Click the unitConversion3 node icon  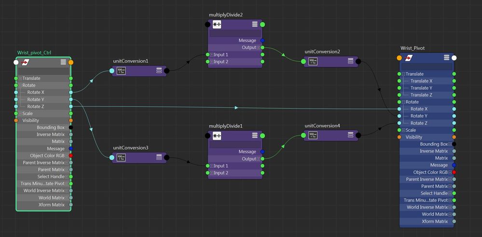pyautogui.click(x=121, y=158)
